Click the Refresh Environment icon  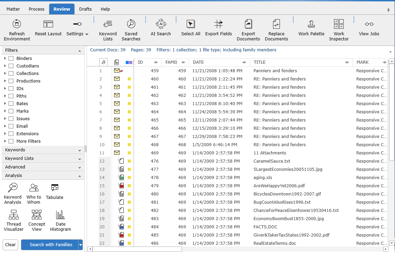17,24
